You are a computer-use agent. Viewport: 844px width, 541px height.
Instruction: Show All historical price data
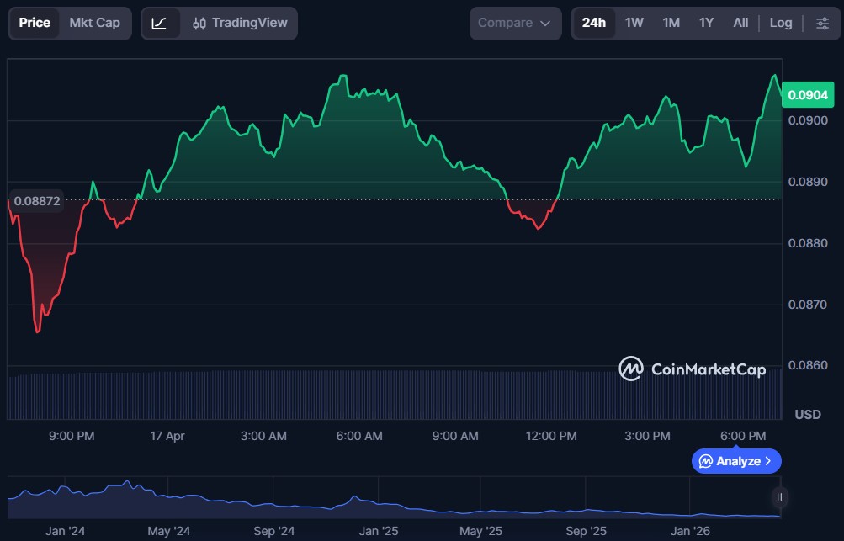pyautogui.click(x=740, y=24)
